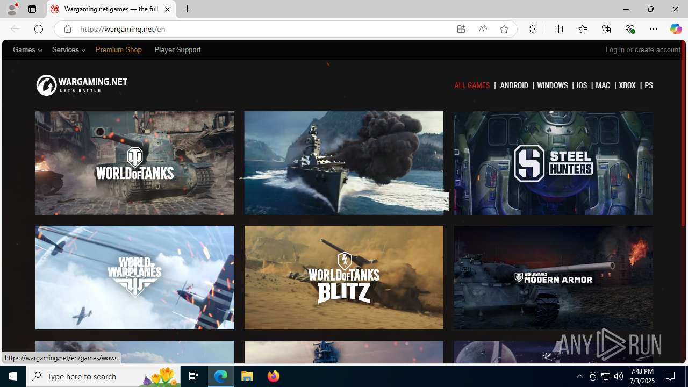The image size is (688, 387).
Task: Open Player Support page
Action: [x=177, y=49]
